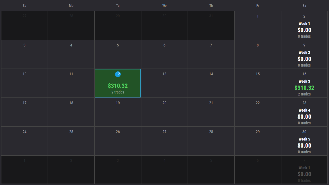
Task: Click the Su column header
Action: (24, 5)
